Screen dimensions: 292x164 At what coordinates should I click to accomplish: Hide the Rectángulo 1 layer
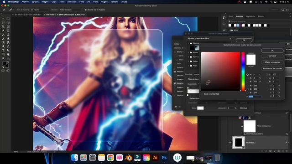[x=229, y=143]
